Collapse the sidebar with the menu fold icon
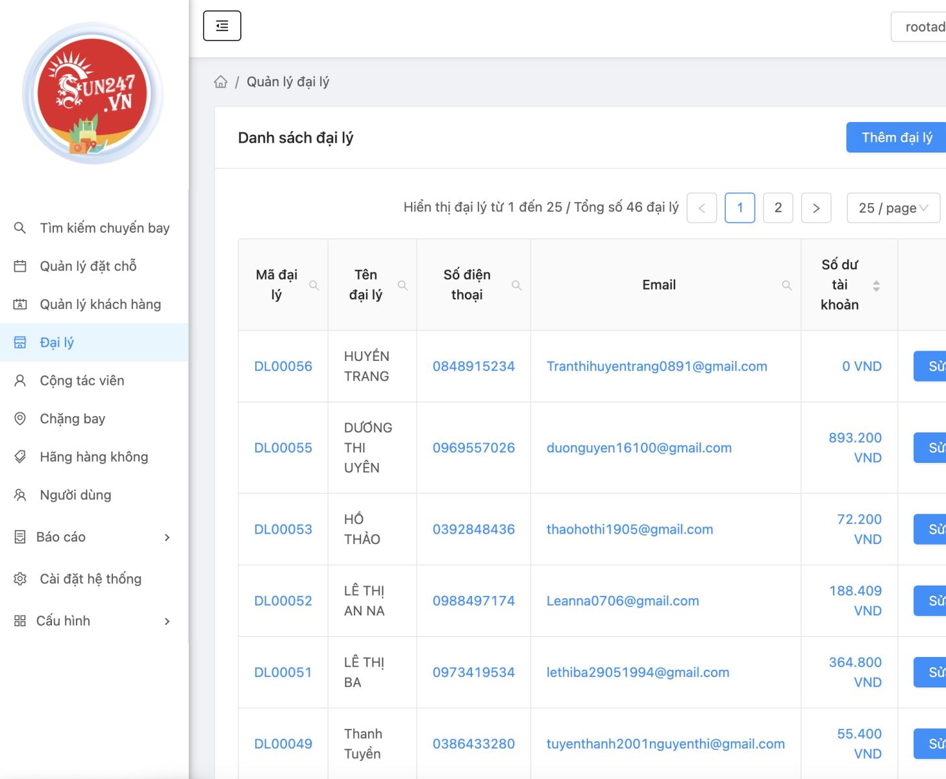Screen dimensions: 946x779 [x=222, y=26]
